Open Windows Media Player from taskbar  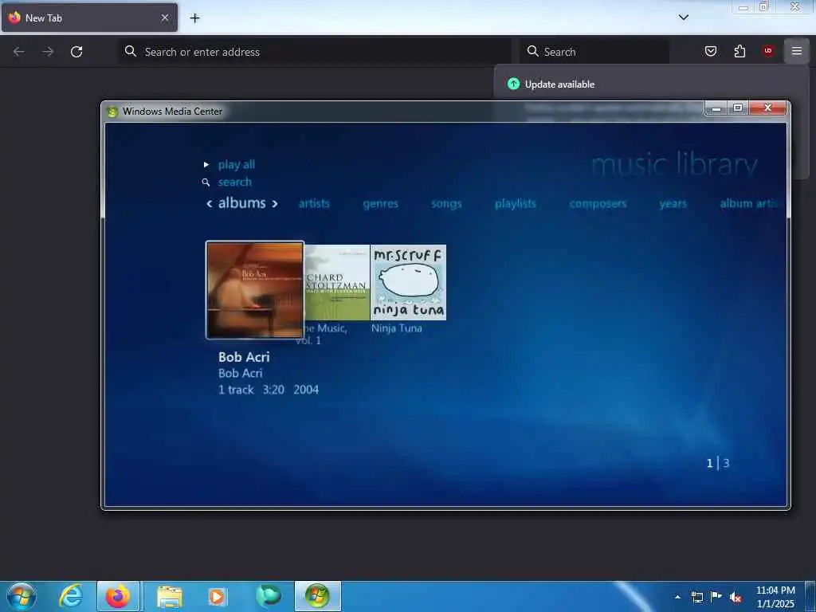(x=217, y=596)
